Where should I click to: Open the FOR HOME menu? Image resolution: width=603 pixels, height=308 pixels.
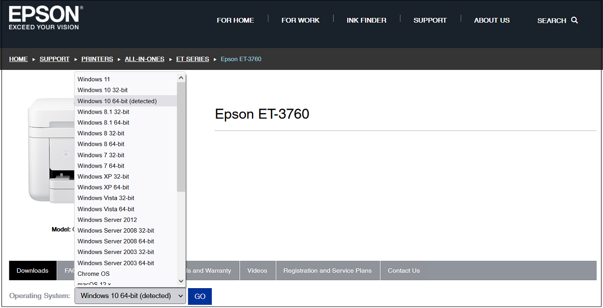point(236,20)
